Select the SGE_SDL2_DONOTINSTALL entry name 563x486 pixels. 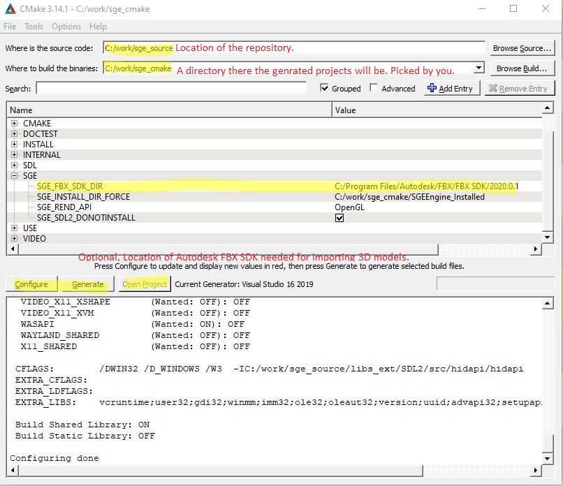click(x=86, y=218)
